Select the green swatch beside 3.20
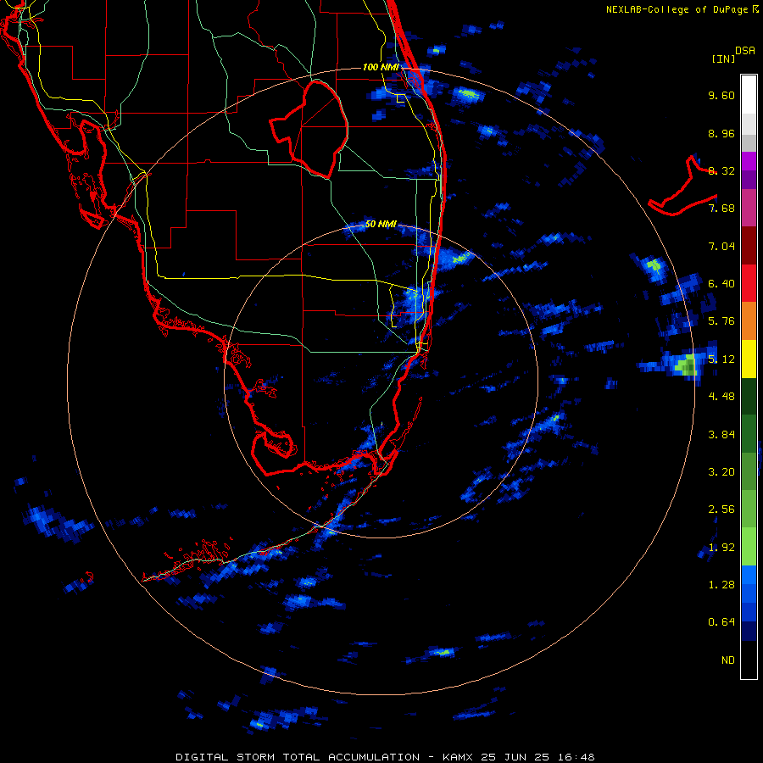The image size is (763, 763). [749, 471]
